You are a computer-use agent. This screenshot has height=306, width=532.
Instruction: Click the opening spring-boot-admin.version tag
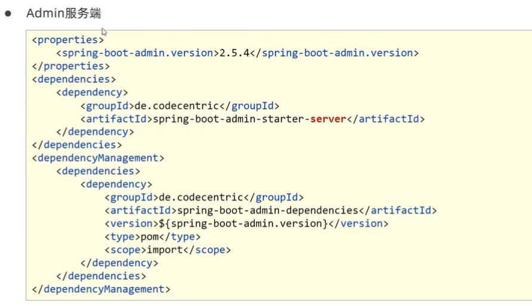point(137,53)
